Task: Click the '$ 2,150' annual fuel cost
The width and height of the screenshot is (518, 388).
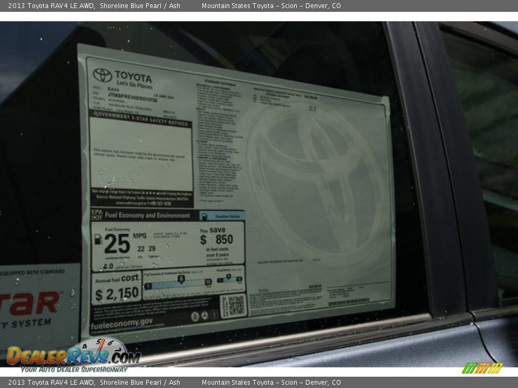Action: pos(117,294)
